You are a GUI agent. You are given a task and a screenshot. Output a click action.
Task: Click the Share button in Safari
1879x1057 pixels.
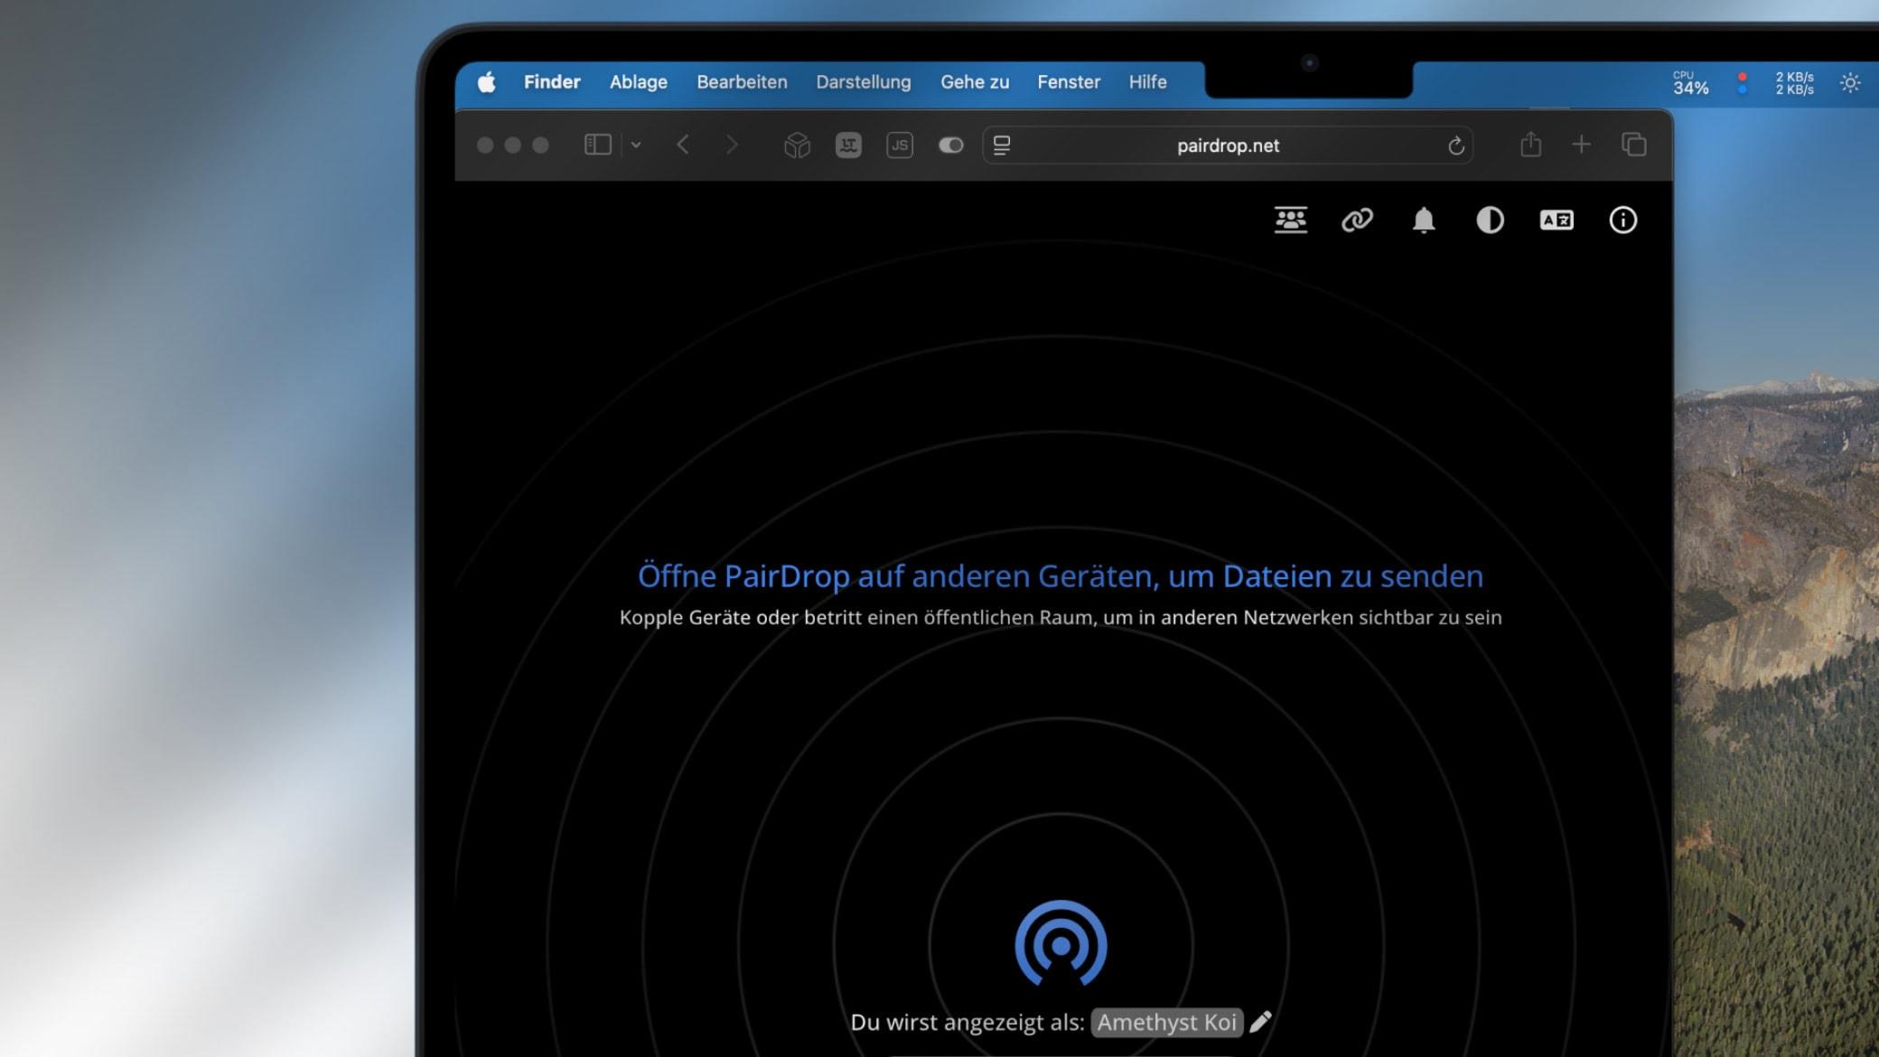pyautogui.click(x=1530, y=145)
